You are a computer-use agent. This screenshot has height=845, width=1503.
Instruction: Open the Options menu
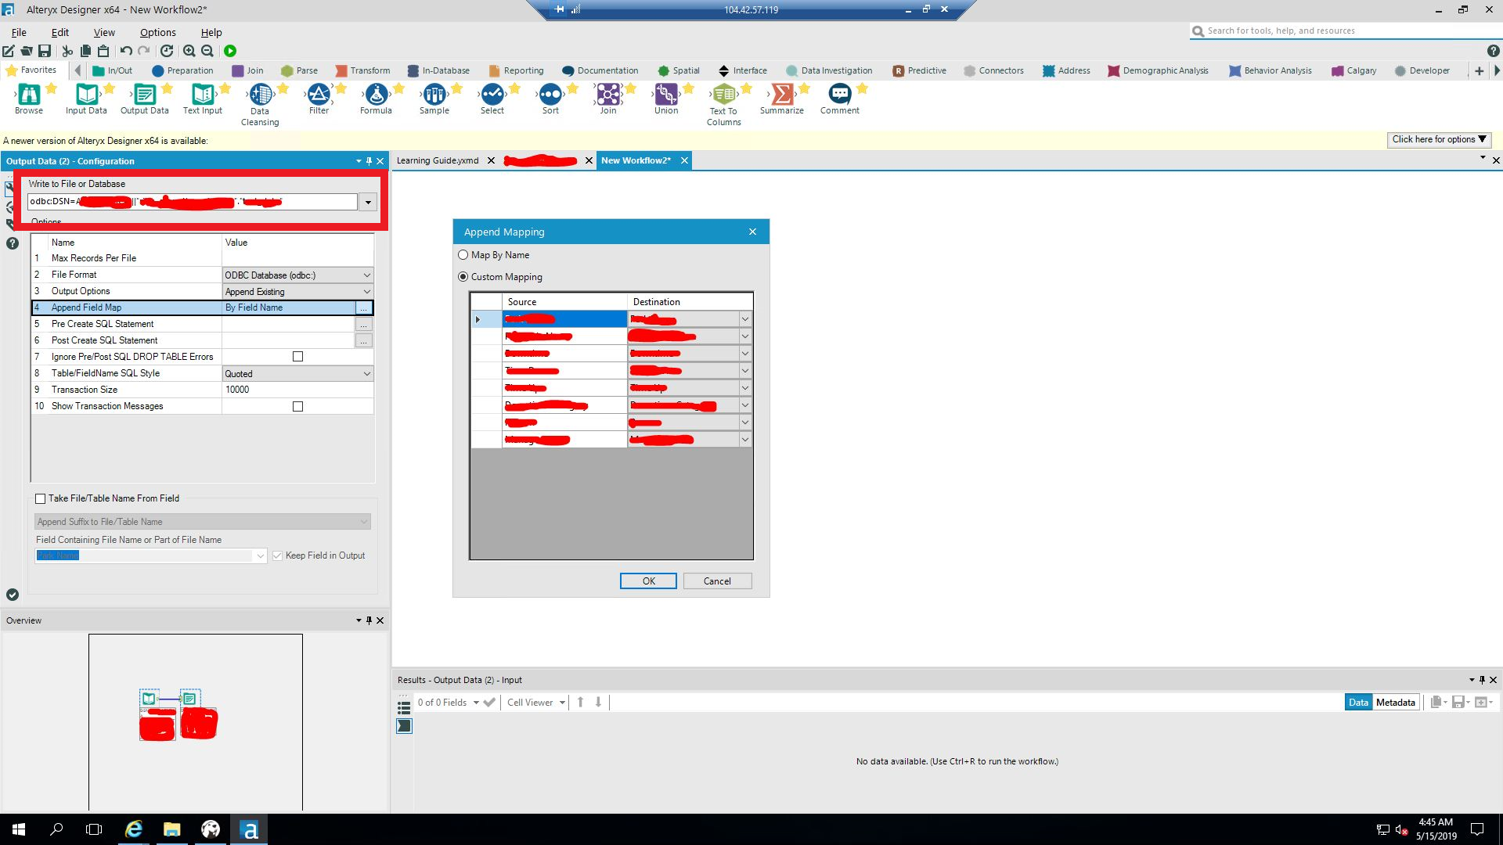[x=157, y=32]
